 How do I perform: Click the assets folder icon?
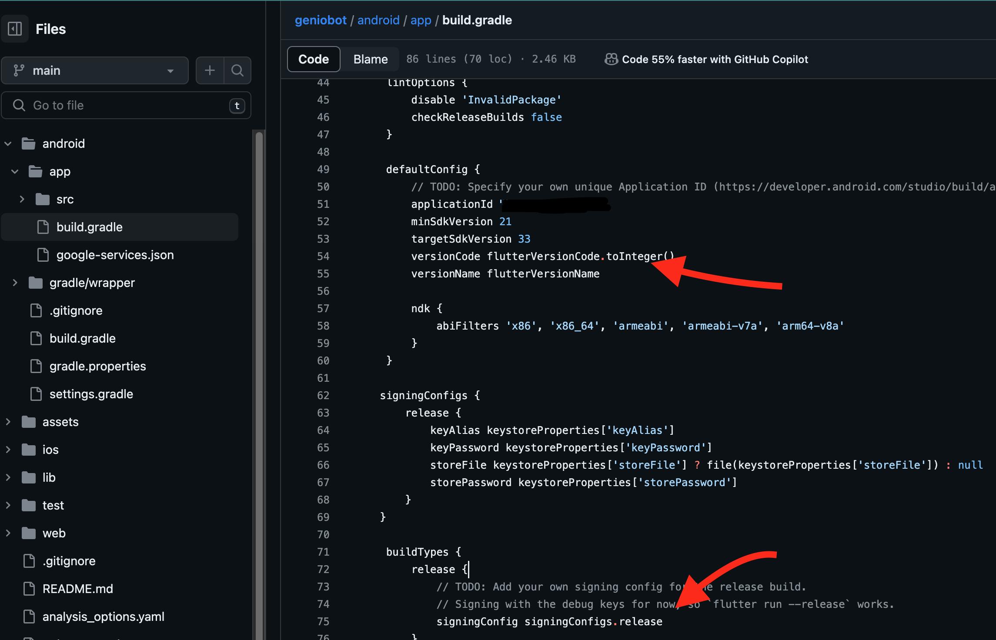pyautogui.click(x=29, y=422)
